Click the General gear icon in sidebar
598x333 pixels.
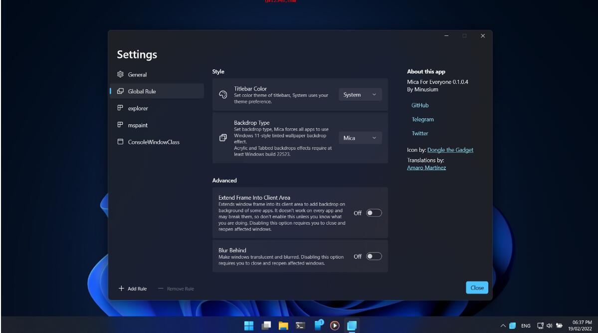[x=121, y=74]
